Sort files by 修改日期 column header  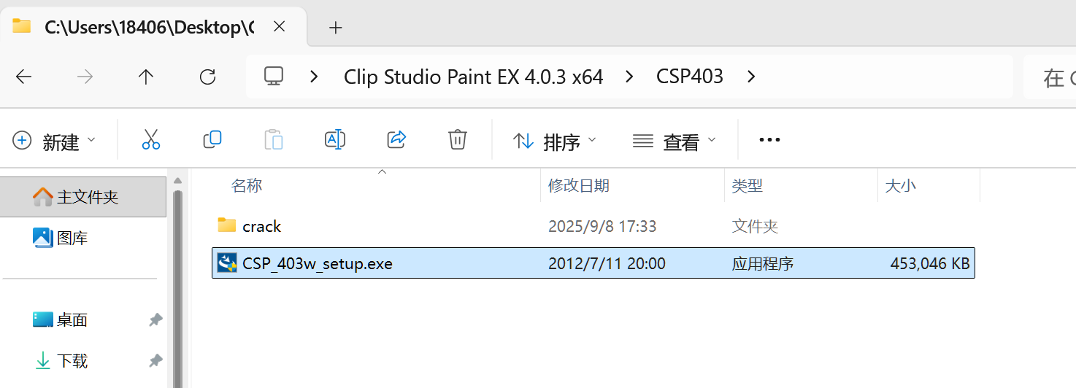pyautogui.click(x=579, y=185)
